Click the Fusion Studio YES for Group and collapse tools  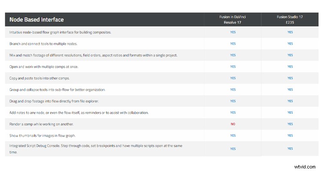(x=290, y=90)
